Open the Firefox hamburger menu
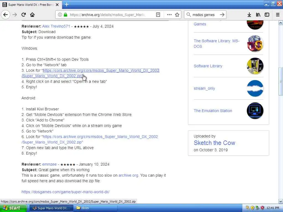The height and width of the screenshot is (212, 283). coord(278,15)
